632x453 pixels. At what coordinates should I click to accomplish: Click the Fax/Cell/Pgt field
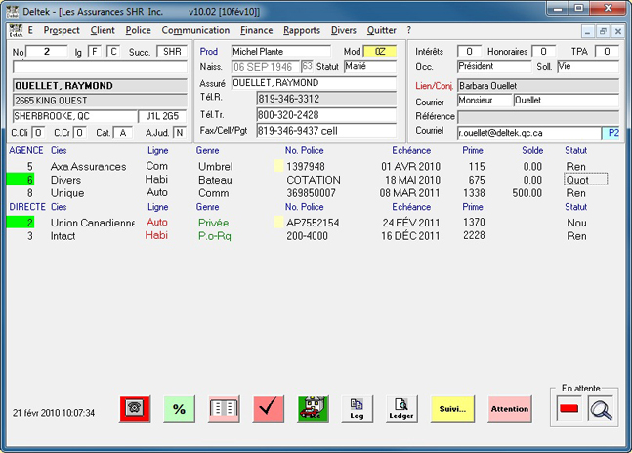click(x=326, y=131)
